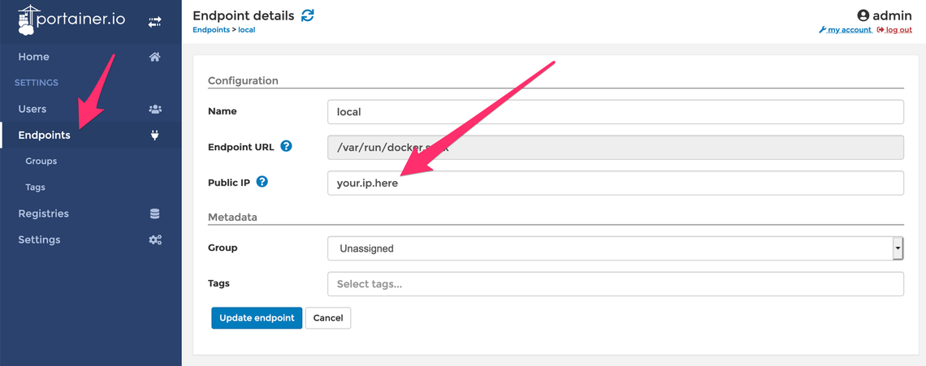Click the Cancel button

tap(328, 317)
